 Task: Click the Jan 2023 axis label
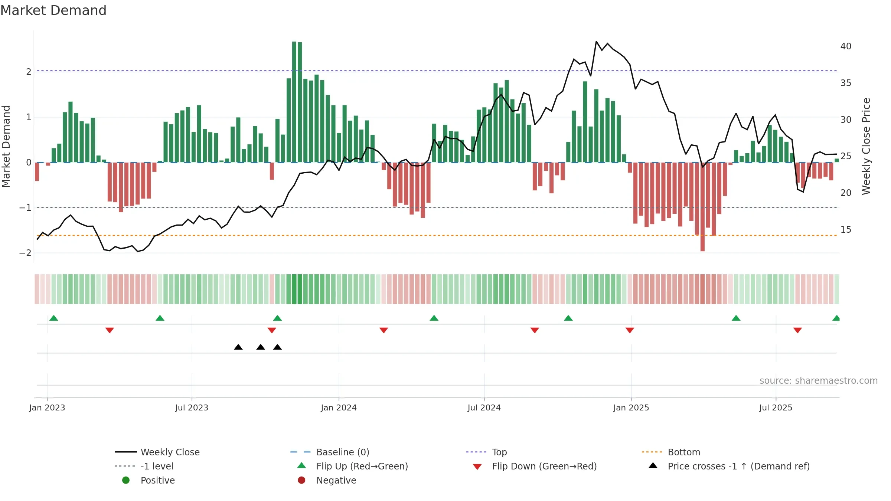47,408
